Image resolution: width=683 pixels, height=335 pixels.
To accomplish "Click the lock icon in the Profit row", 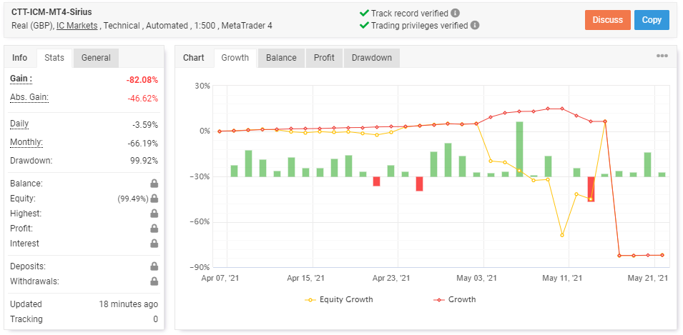I will tap(154, 229).
